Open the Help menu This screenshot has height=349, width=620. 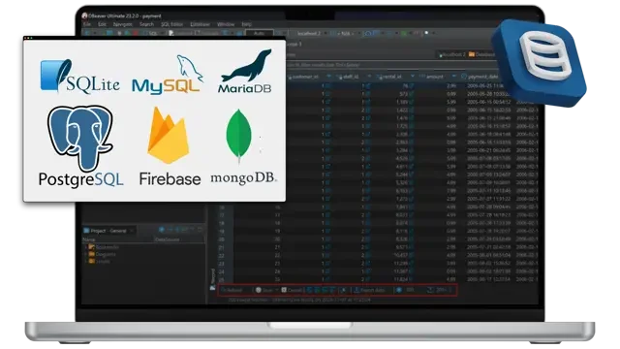(247, 24)
